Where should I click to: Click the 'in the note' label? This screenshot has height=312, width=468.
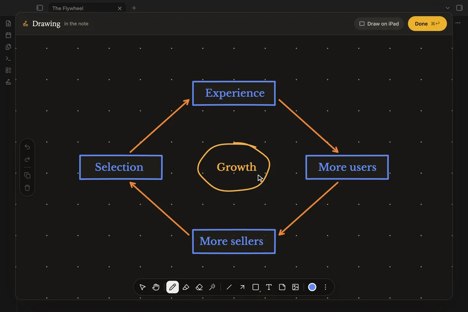tap(76, 24)
